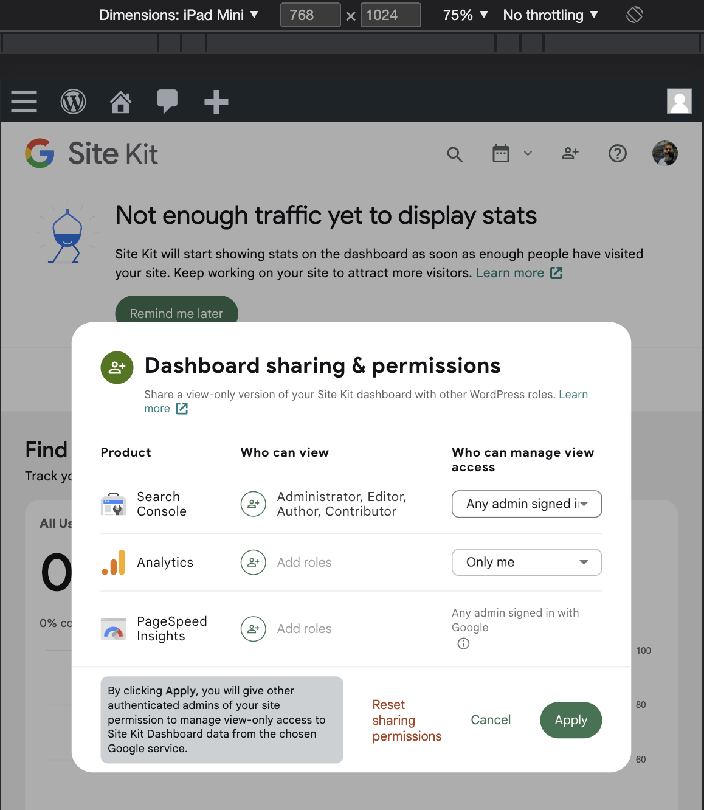Click the rotate device icon
Image resolution: width=704 pixels, height=810 pixels.
pos(635,15)
